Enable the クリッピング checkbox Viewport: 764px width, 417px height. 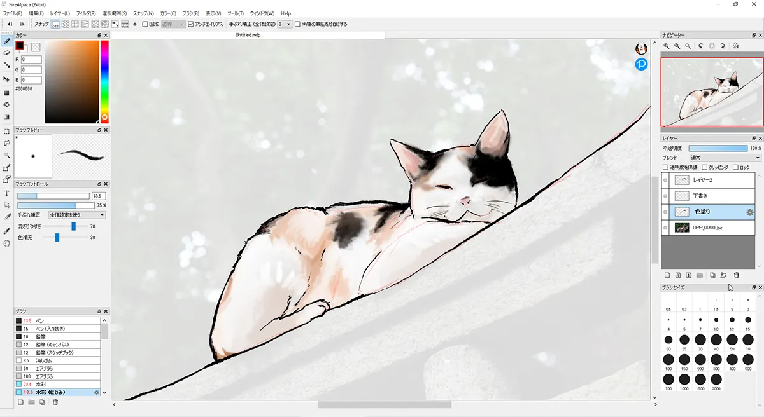pos(704,167)
